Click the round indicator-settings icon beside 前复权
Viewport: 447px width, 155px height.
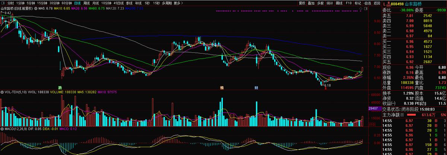36,8
